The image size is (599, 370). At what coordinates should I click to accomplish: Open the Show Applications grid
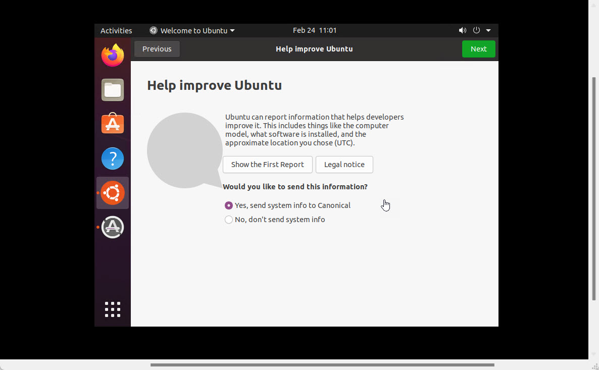[x=112, y=309]
